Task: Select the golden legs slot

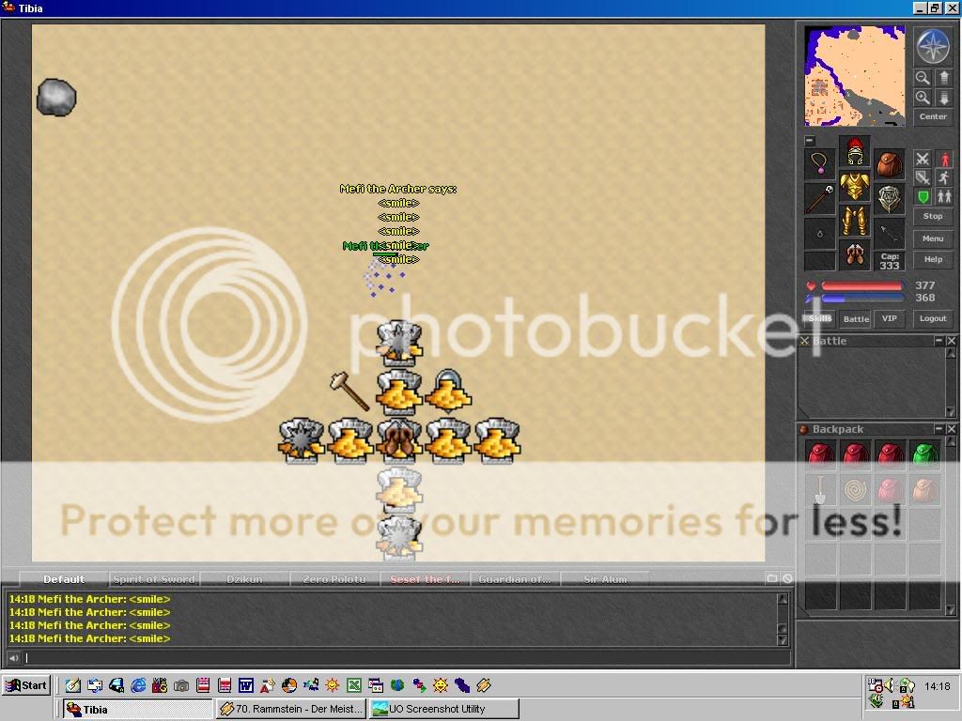Action: coord(855,221)
